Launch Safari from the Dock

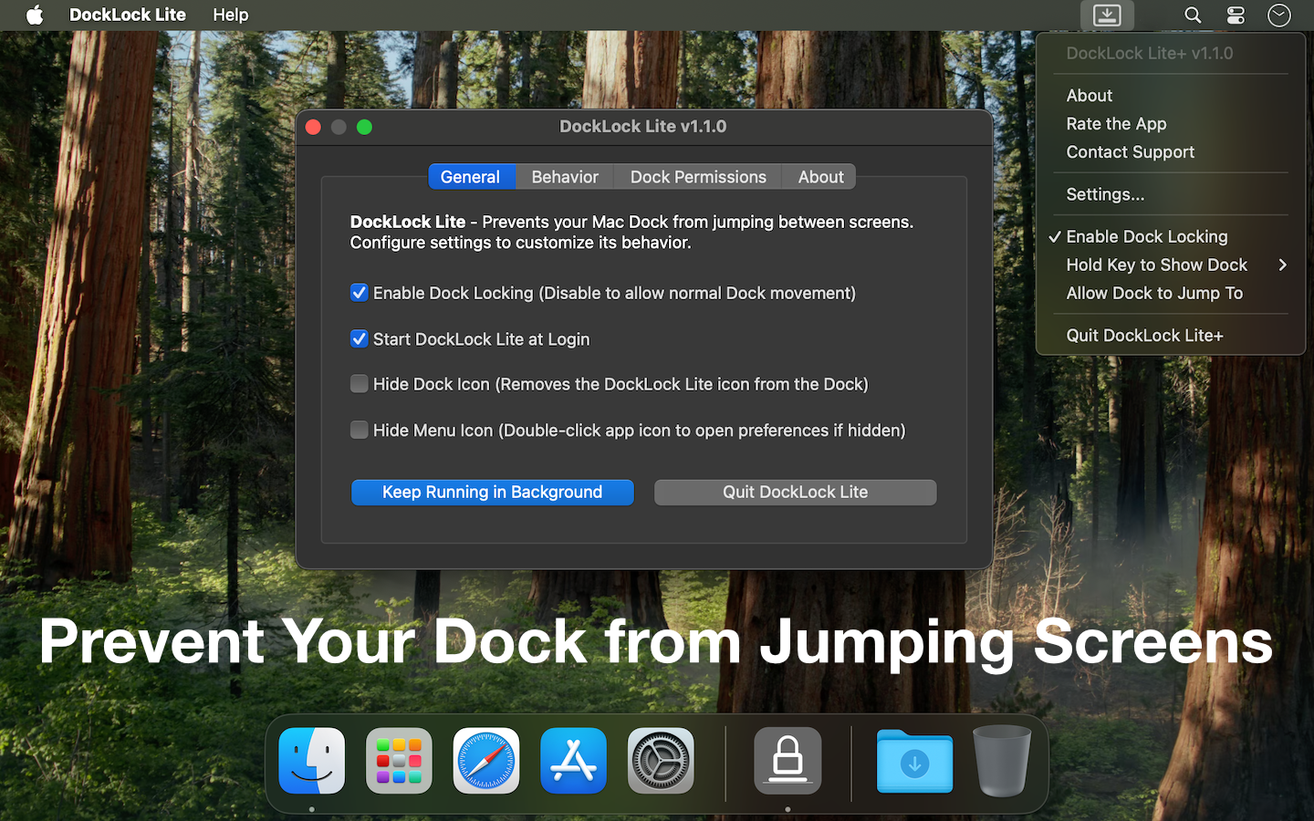coord(486,761)
